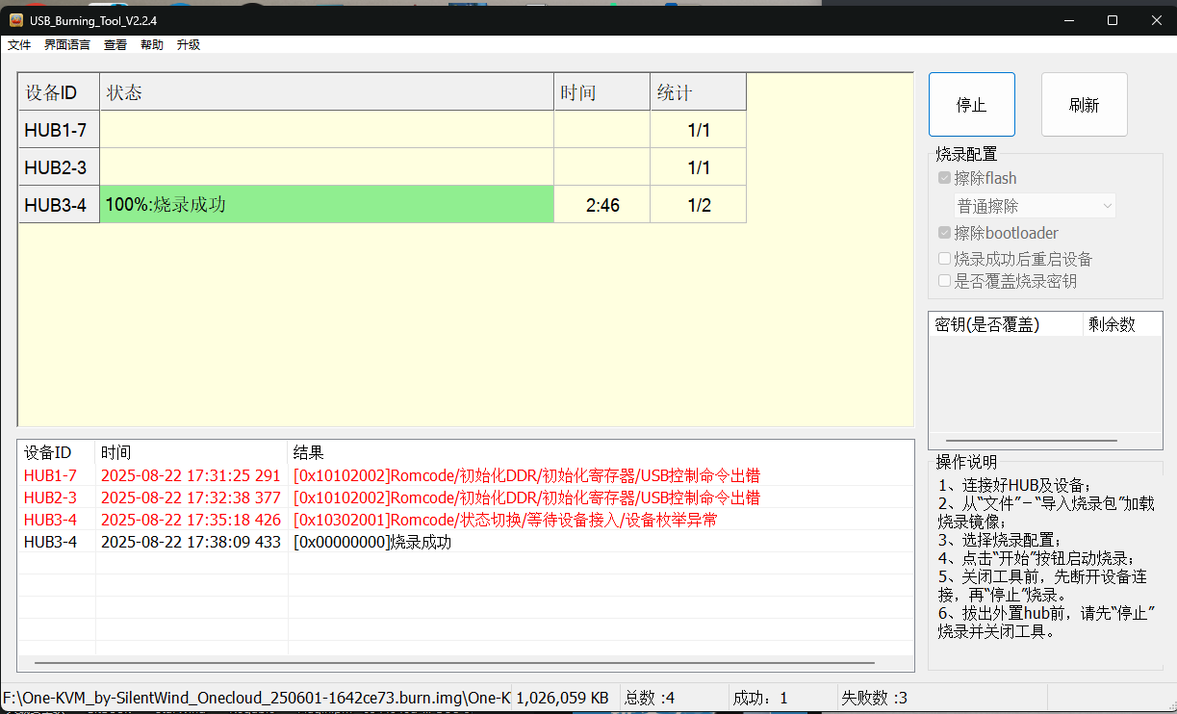This screenshot has height=714, width=1177.
Task: Open the 帮助 help menu
Action: pyautogui.click(x=151, y=44)
